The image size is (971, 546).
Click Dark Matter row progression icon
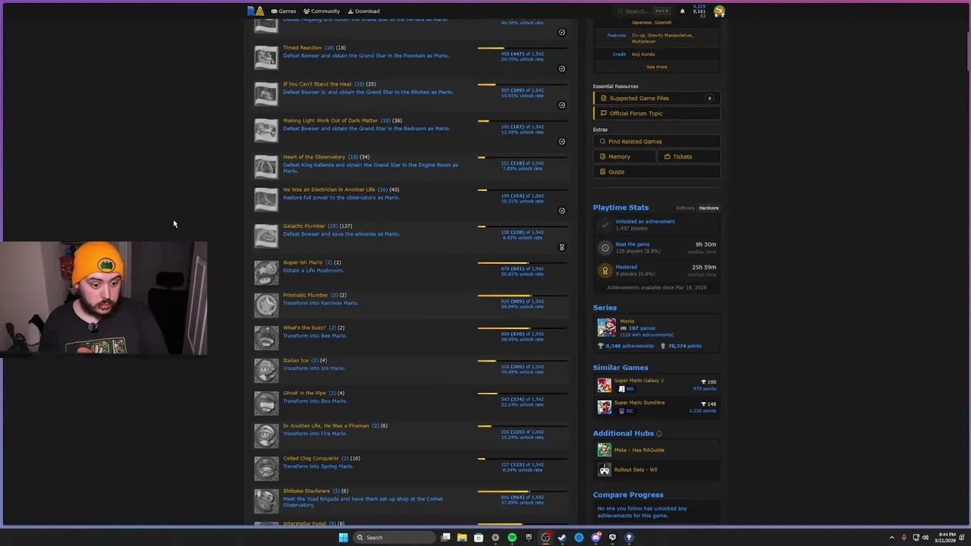coord(561,141)
